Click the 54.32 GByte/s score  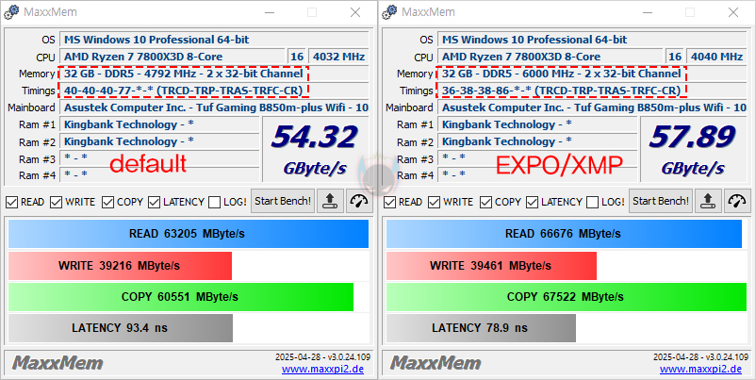tap(316, 149)
